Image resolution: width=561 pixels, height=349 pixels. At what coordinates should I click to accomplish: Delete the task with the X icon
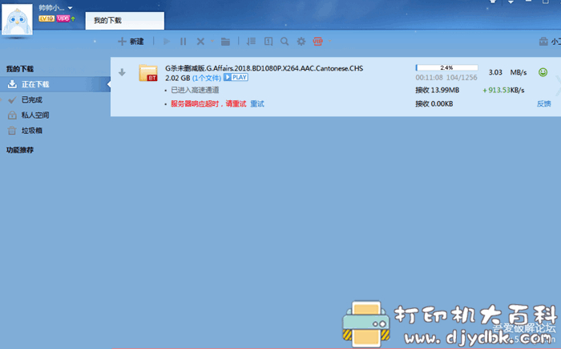tap(200, 42)
